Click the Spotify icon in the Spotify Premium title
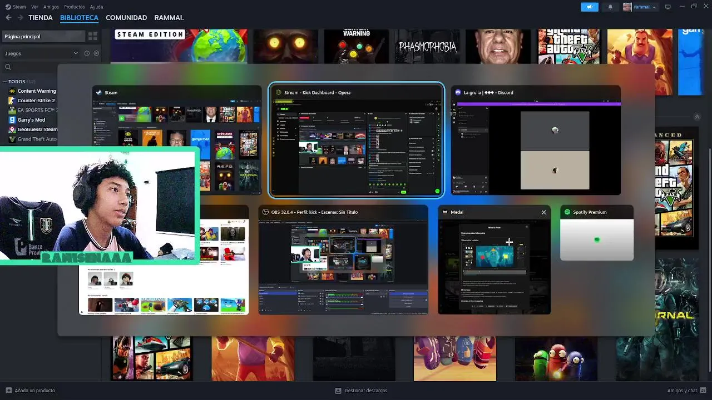 pos(567,212)
